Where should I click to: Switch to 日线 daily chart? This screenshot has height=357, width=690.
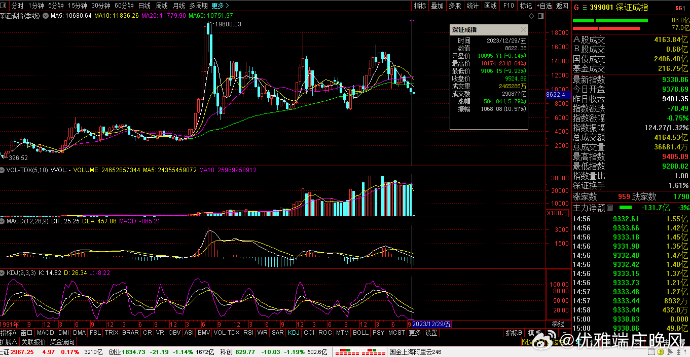coord(144,6)
